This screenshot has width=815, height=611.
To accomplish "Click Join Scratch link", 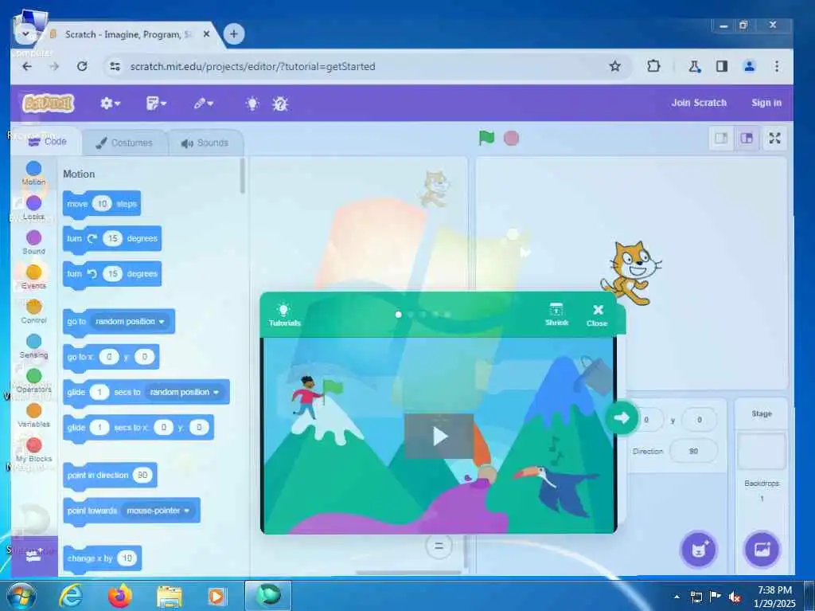I will 699,103.
